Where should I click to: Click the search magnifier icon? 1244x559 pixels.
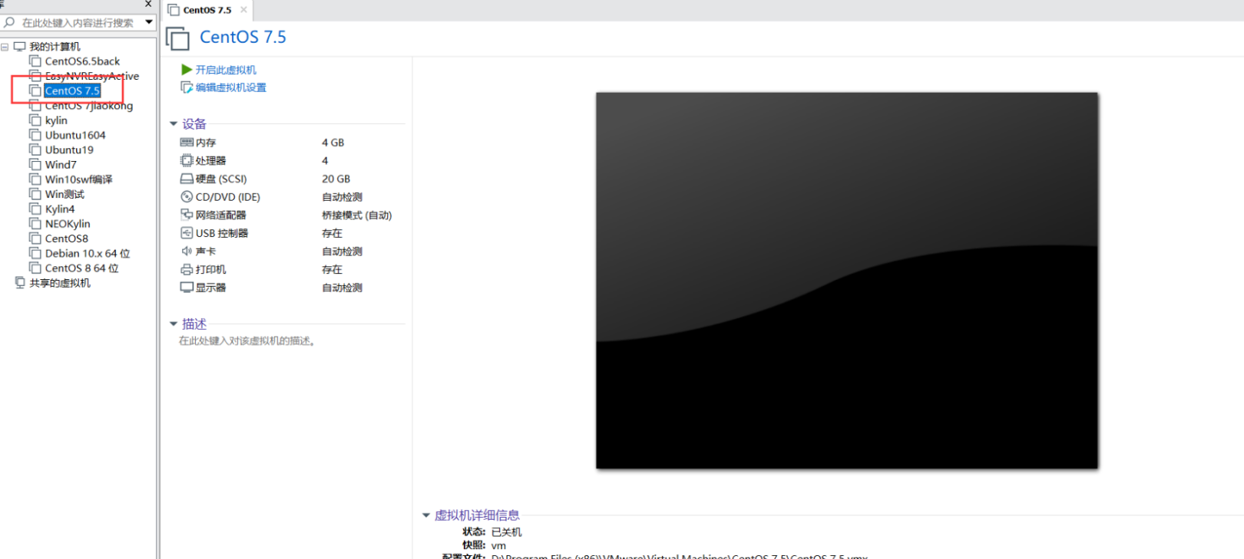click(9, 23)
